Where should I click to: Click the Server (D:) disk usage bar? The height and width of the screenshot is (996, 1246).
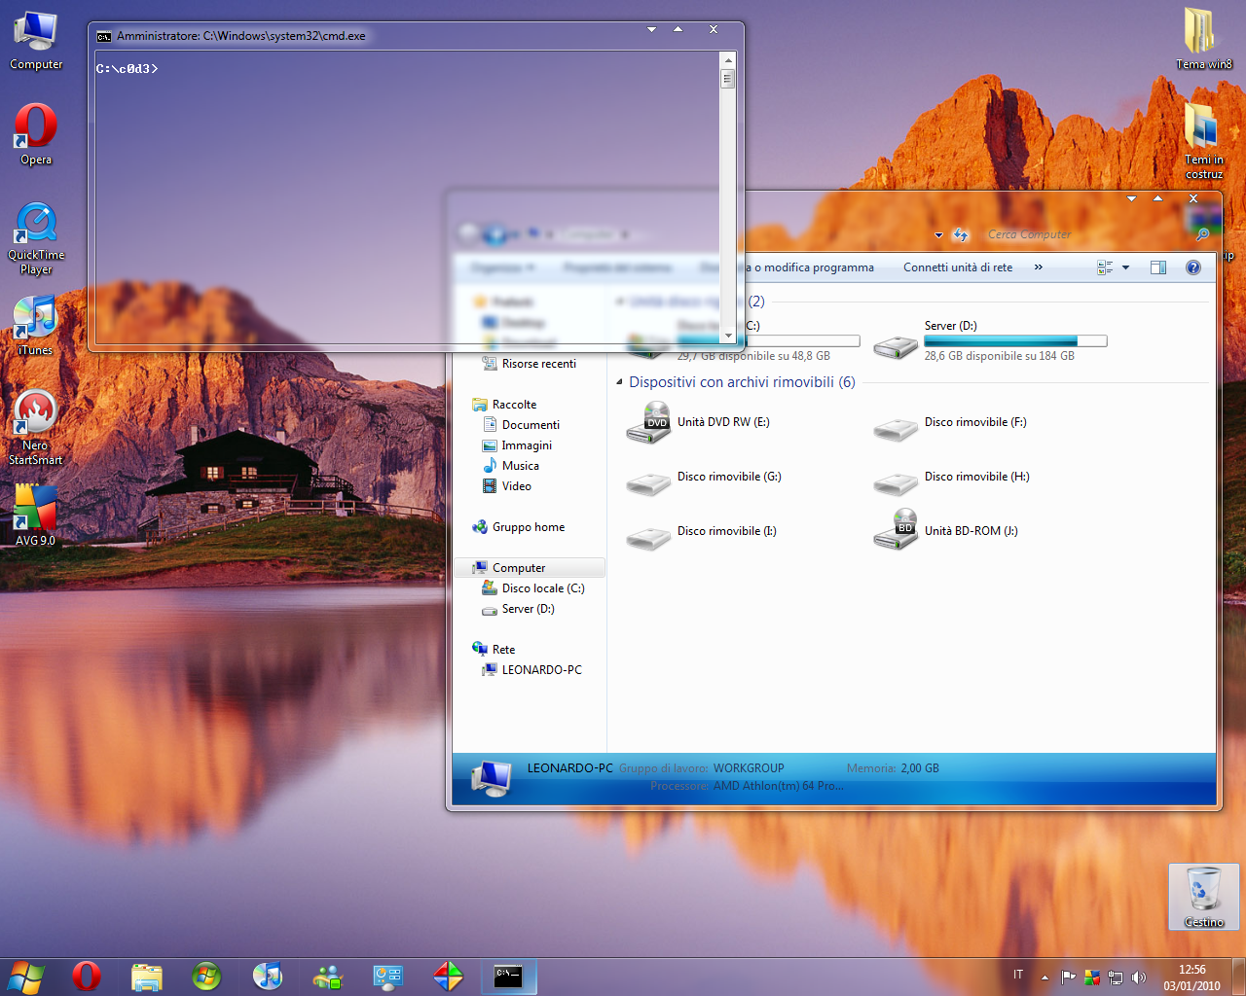pyautogui.click(x=1015, y=340)
